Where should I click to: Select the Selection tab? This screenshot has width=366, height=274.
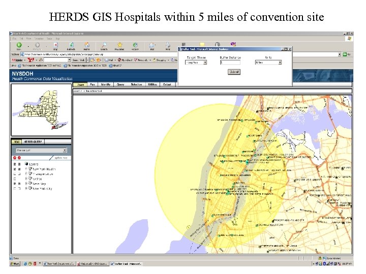click(136, 85)
